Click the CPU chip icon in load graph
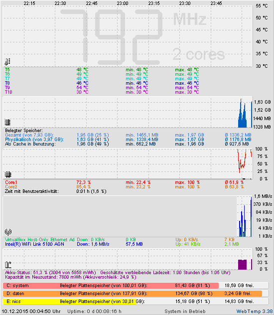 8,174
